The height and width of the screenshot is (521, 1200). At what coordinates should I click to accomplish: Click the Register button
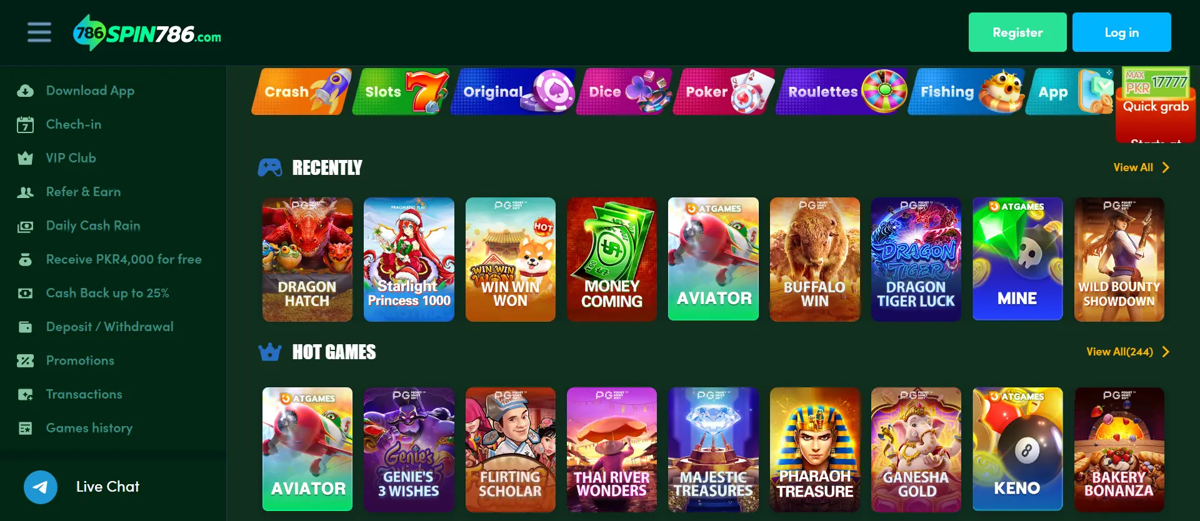pos(1017,32)
